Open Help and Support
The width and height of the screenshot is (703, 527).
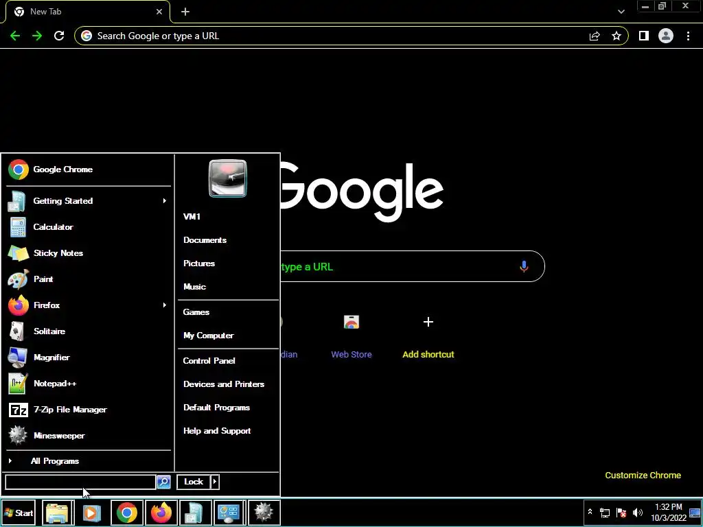click(x=228, y=431)
